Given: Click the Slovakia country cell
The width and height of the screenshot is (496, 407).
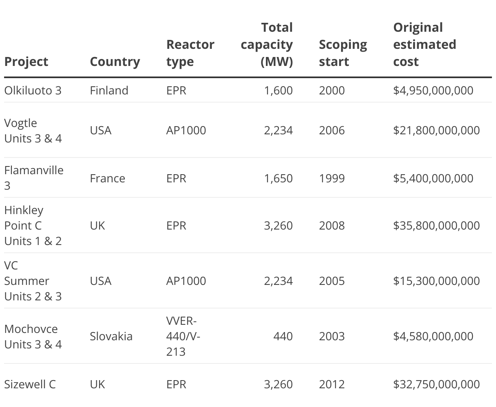Looking at the screenshot, I should pyautogui.click(x=111, y=337).
